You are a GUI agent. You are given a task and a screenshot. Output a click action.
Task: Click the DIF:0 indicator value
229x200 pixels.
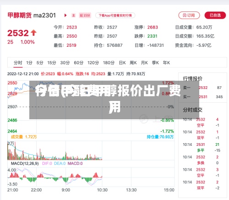[47, 163]
